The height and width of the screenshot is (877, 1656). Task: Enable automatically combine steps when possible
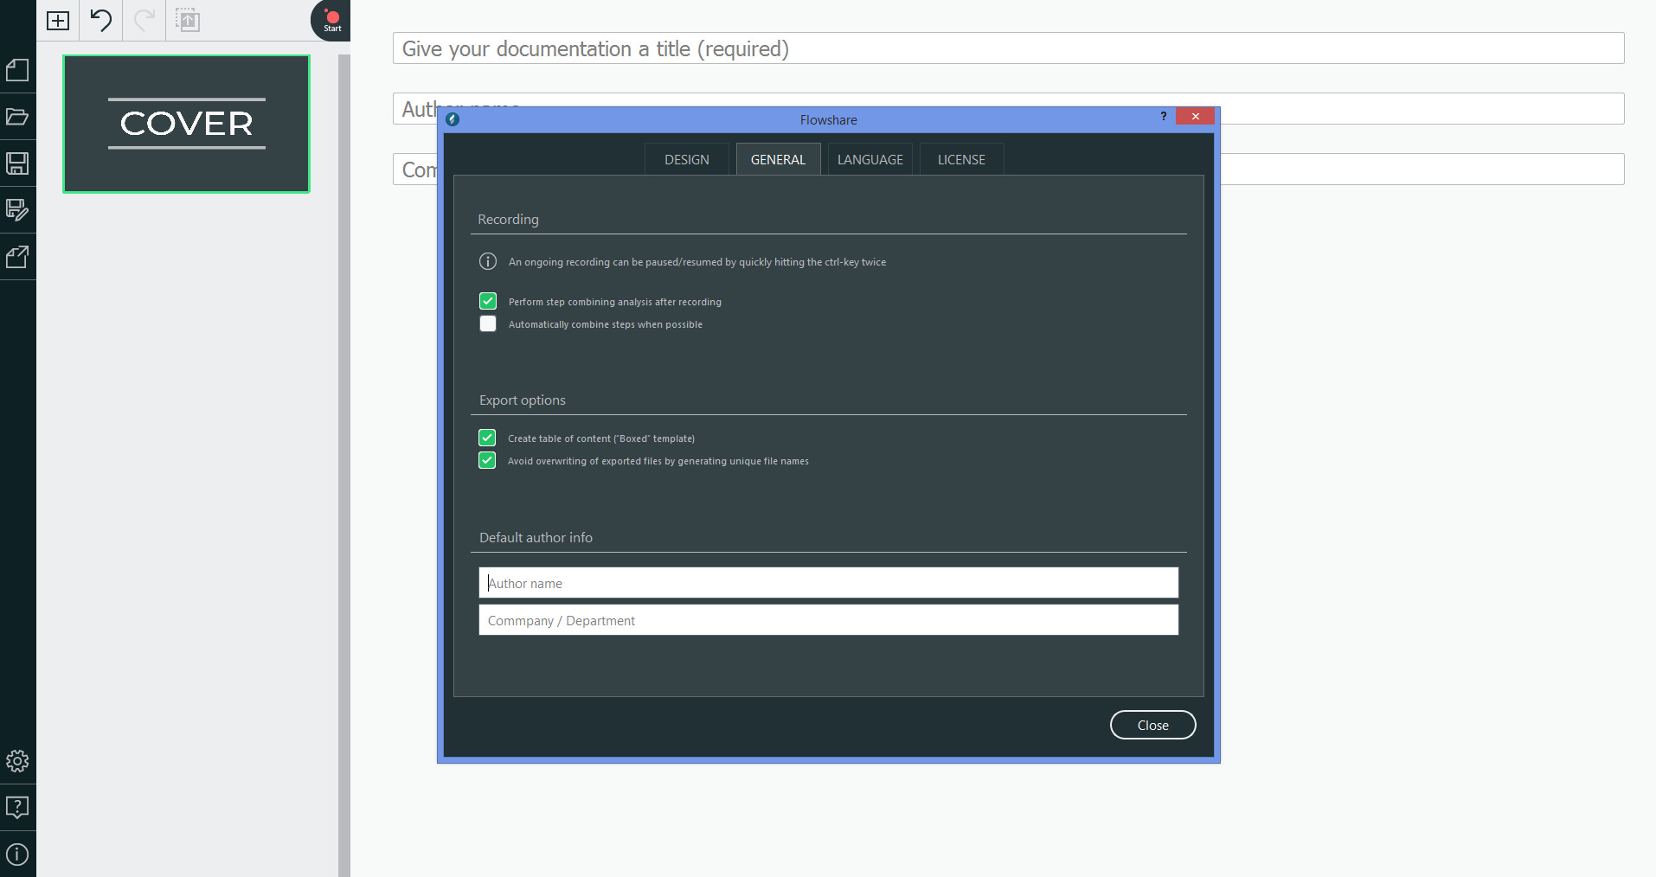pos(488,323)
